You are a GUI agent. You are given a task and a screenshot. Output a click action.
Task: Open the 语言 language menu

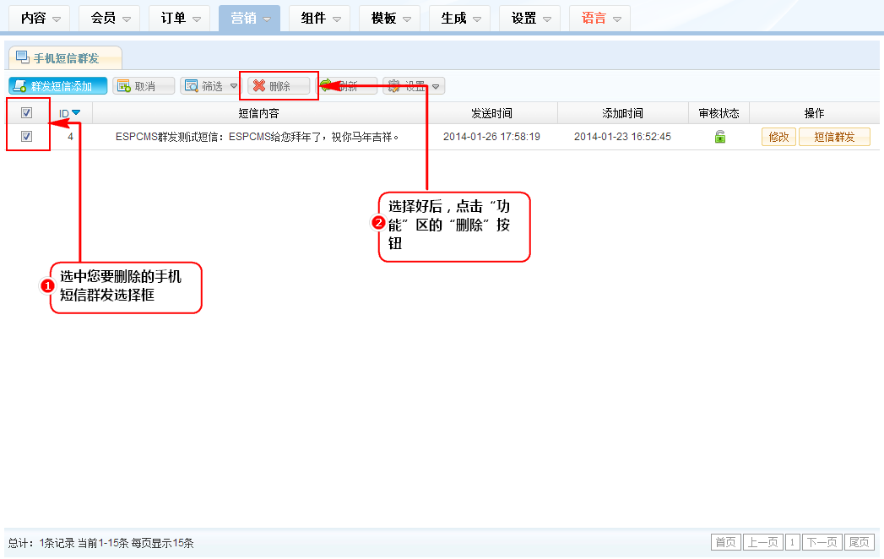point(599,18)
